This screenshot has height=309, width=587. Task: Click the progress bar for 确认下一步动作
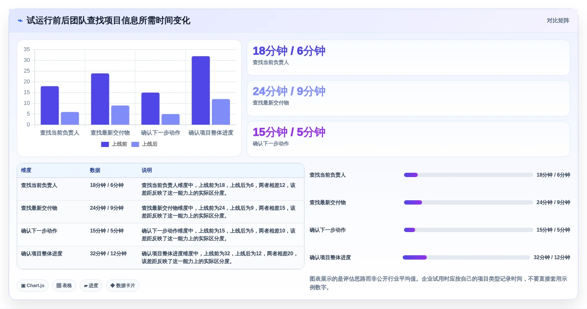point(469,230)
